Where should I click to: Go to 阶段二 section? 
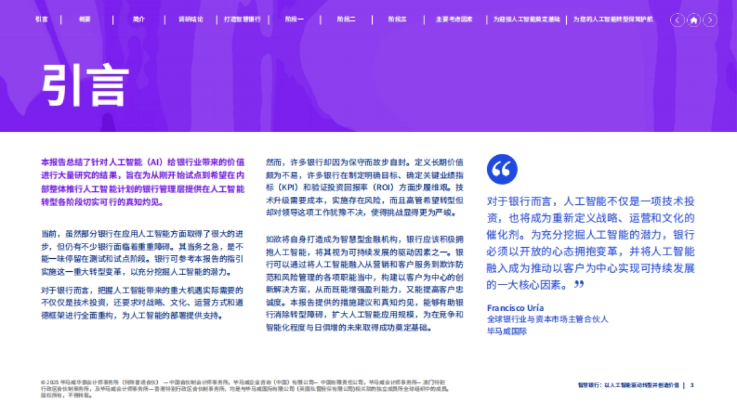tap(345, 19)
